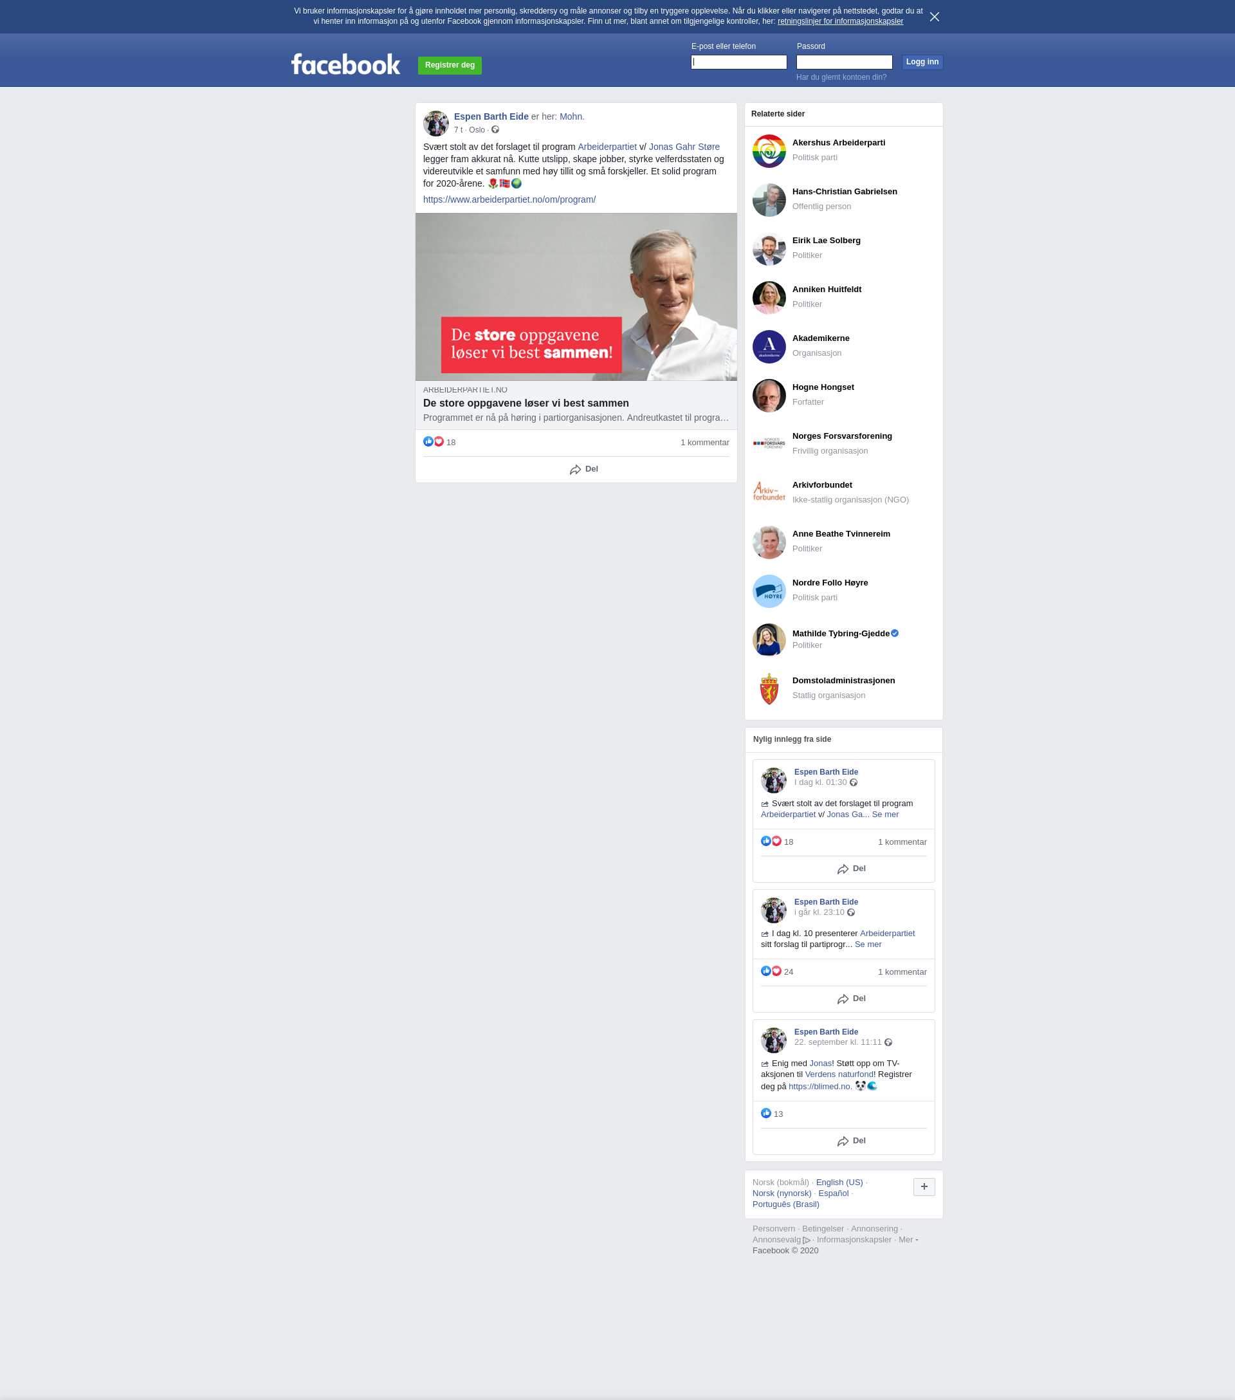Open the Personvern footer link
Screen dimensions: 1235x1400
[774, 1229]
